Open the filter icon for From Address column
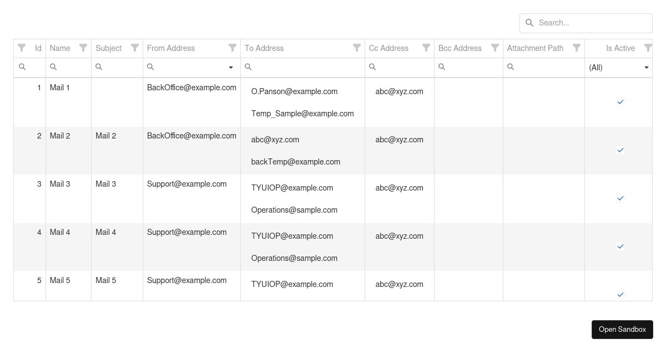This screenshot has width=666, height=349. point(233,48)
